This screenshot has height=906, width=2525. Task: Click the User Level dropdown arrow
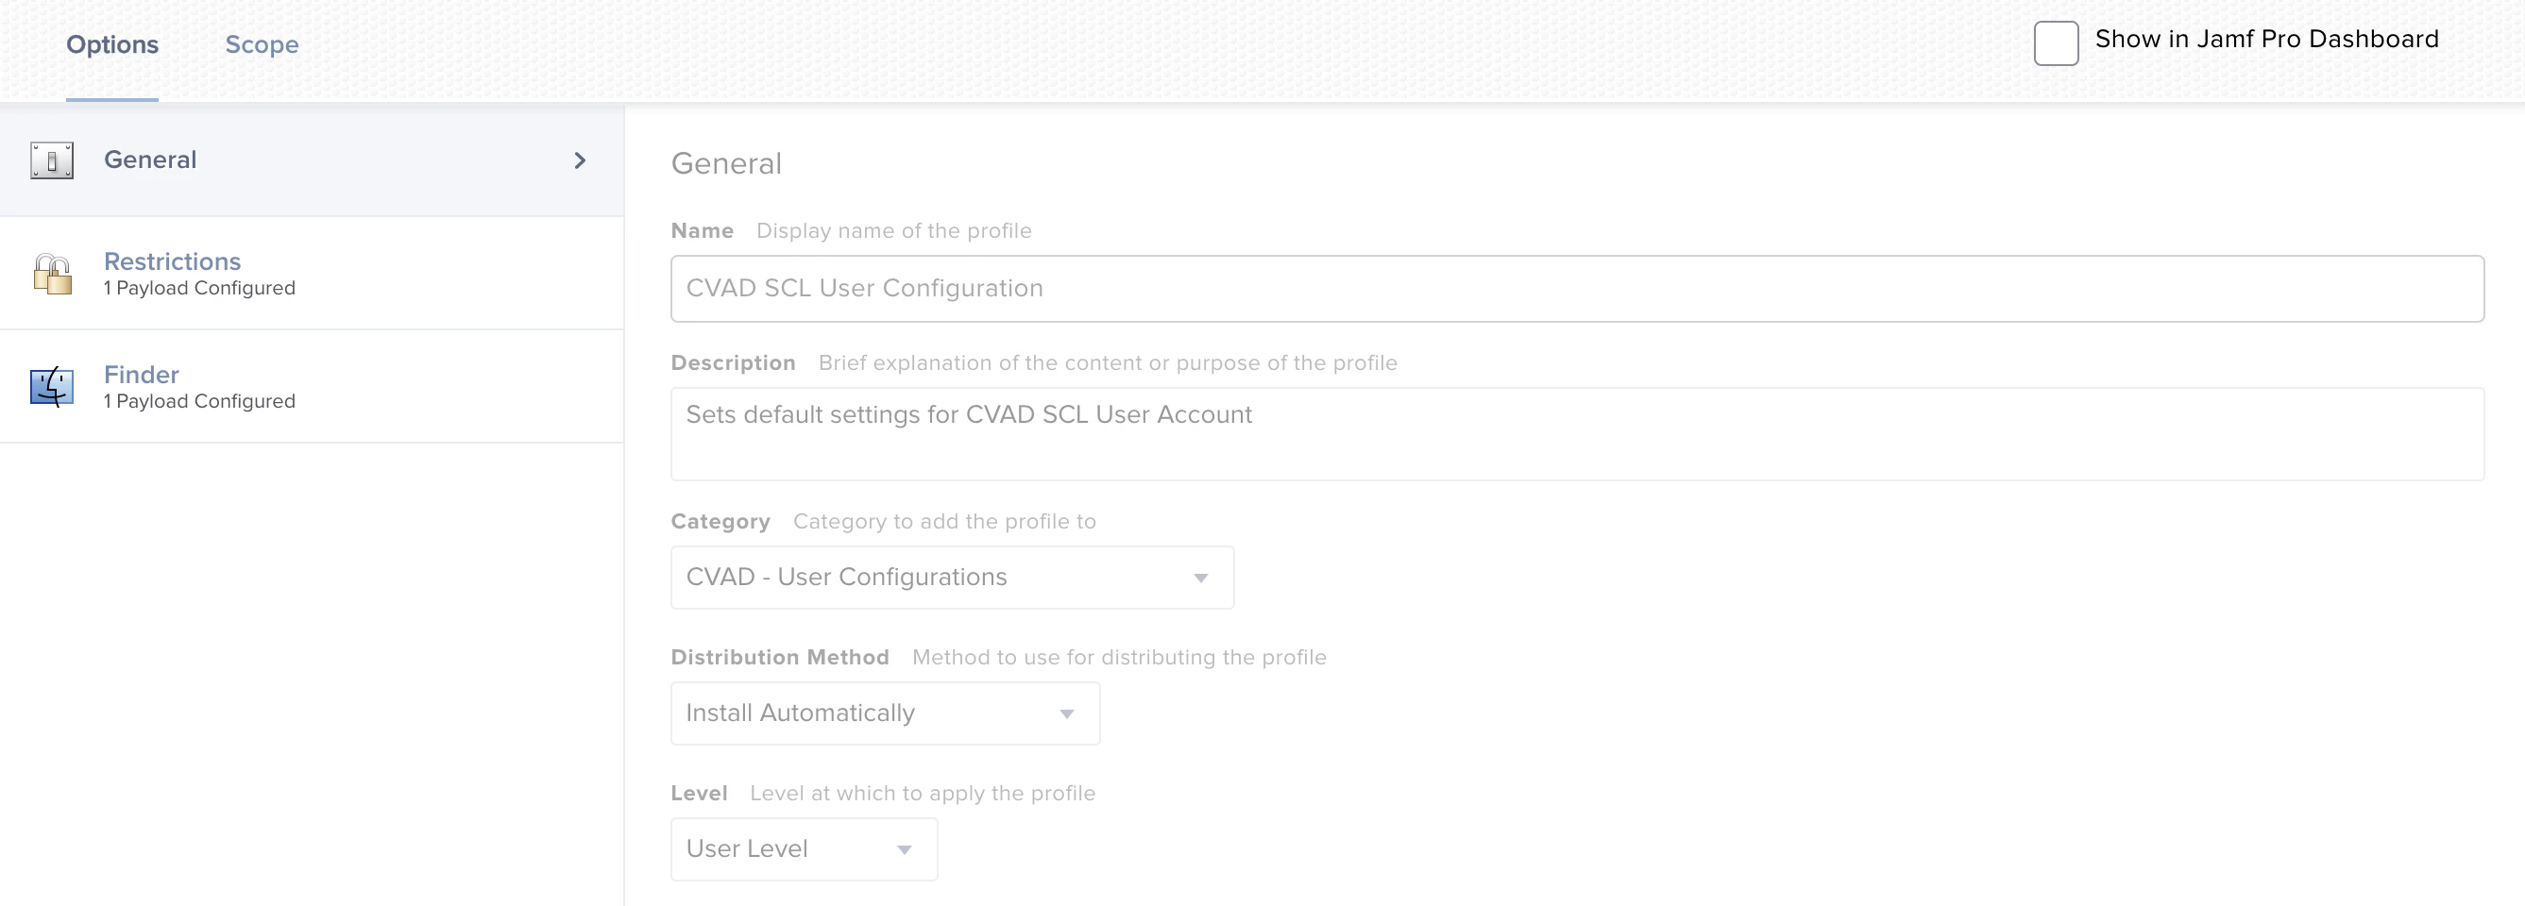pos(905,850)
